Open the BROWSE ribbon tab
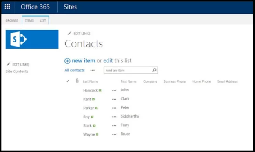Image resolution: width=255 pixels, height=152 pixels. [12, 20]
